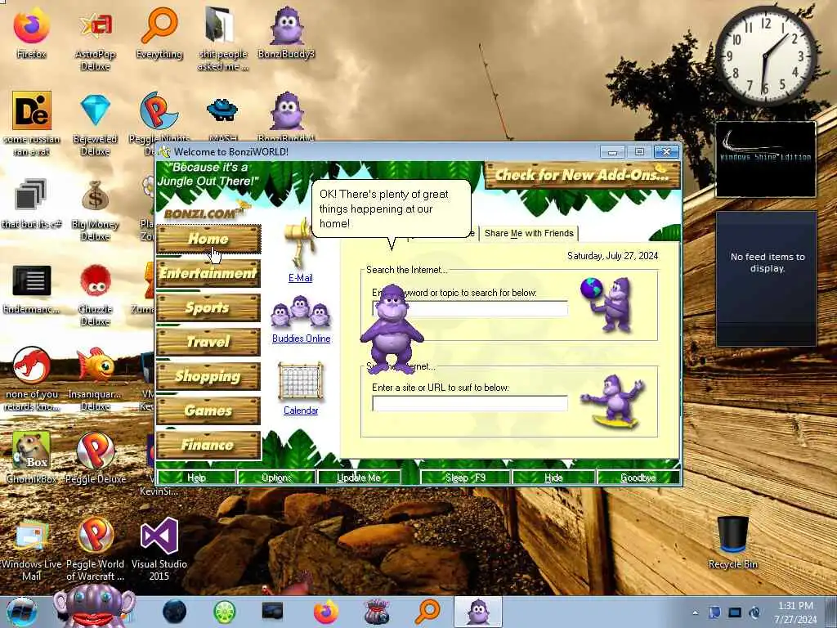Launch Big Money Deluxe desktop icon
The height and width of the screenshot is (628, 837).
tap(95, 209)
